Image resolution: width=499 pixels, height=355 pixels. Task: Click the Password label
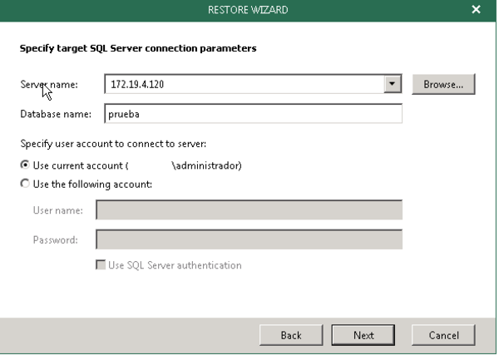click(x=56, y=240)
